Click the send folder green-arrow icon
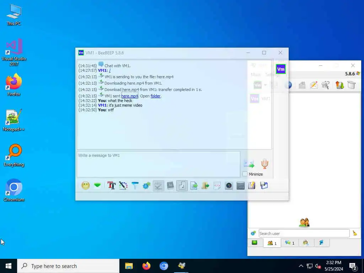Image resolution: width=364 pixels, height=273 pixels. pos(205,186)
